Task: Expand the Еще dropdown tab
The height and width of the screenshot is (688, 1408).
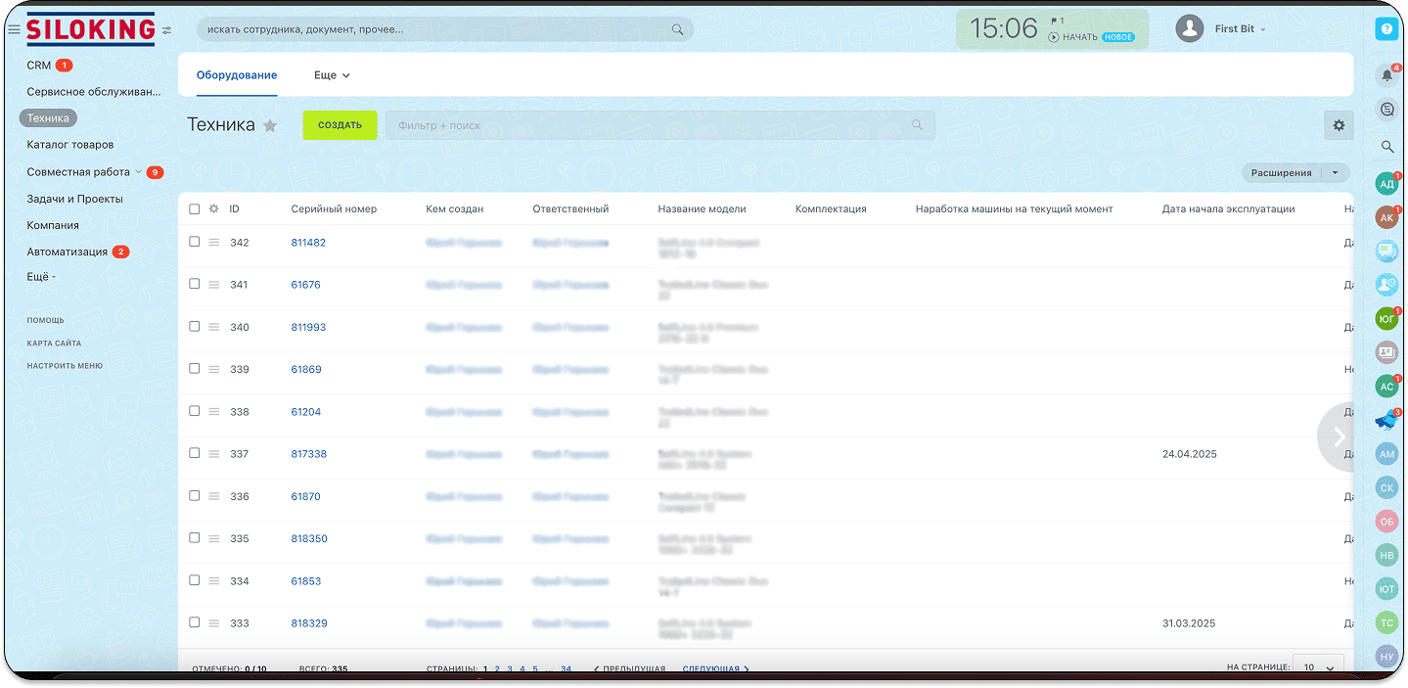Action: 332,75
